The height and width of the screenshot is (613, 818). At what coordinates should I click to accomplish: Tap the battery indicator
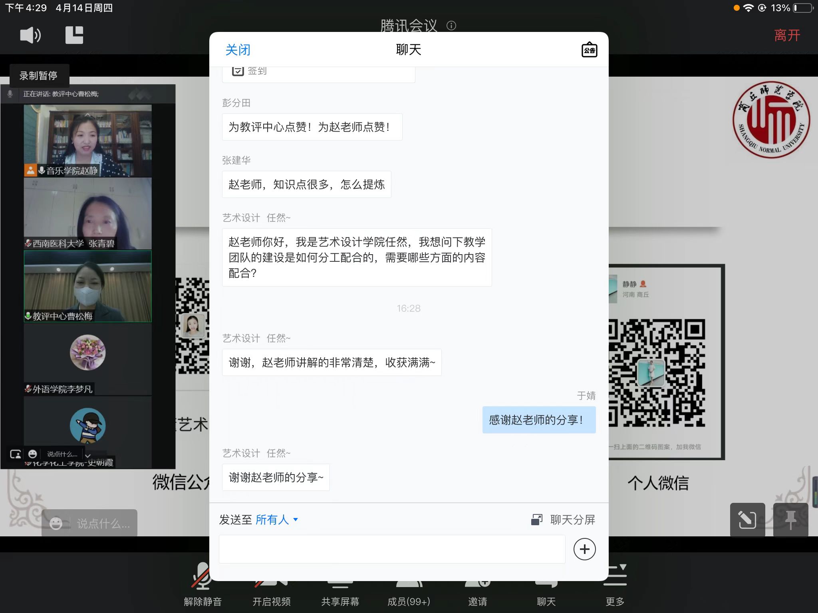pyautogui.click(x=804, y=8)
